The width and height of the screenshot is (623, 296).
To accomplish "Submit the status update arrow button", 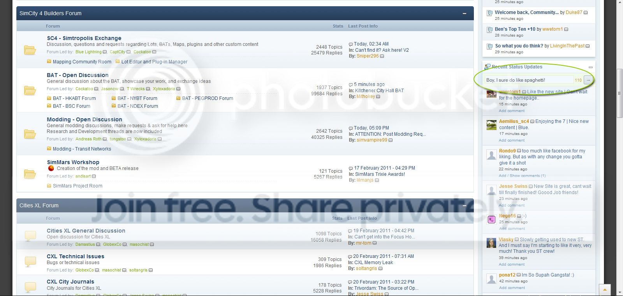I will (588, 80).
